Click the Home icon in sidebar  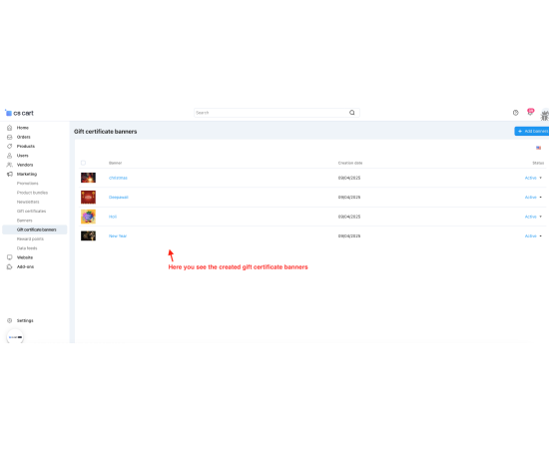(9, 128)
